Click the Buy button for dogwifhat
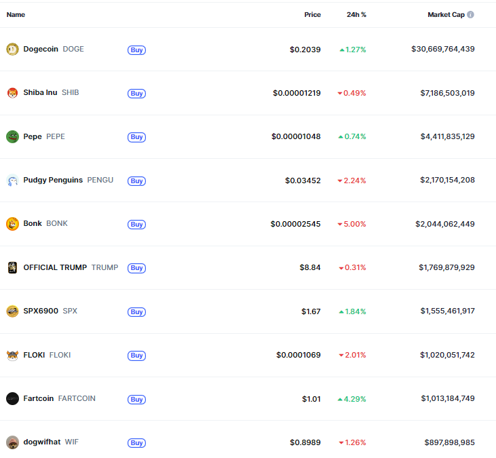Screen dimensions: 496x458 (x=136, y=443)
